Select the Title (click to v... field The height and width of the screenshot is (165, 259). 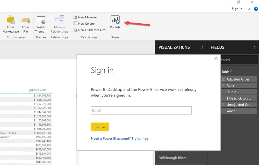pos(239,98)
